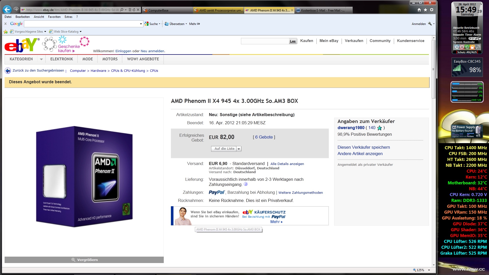Open the browser gear settings icon

coord(432,10)
